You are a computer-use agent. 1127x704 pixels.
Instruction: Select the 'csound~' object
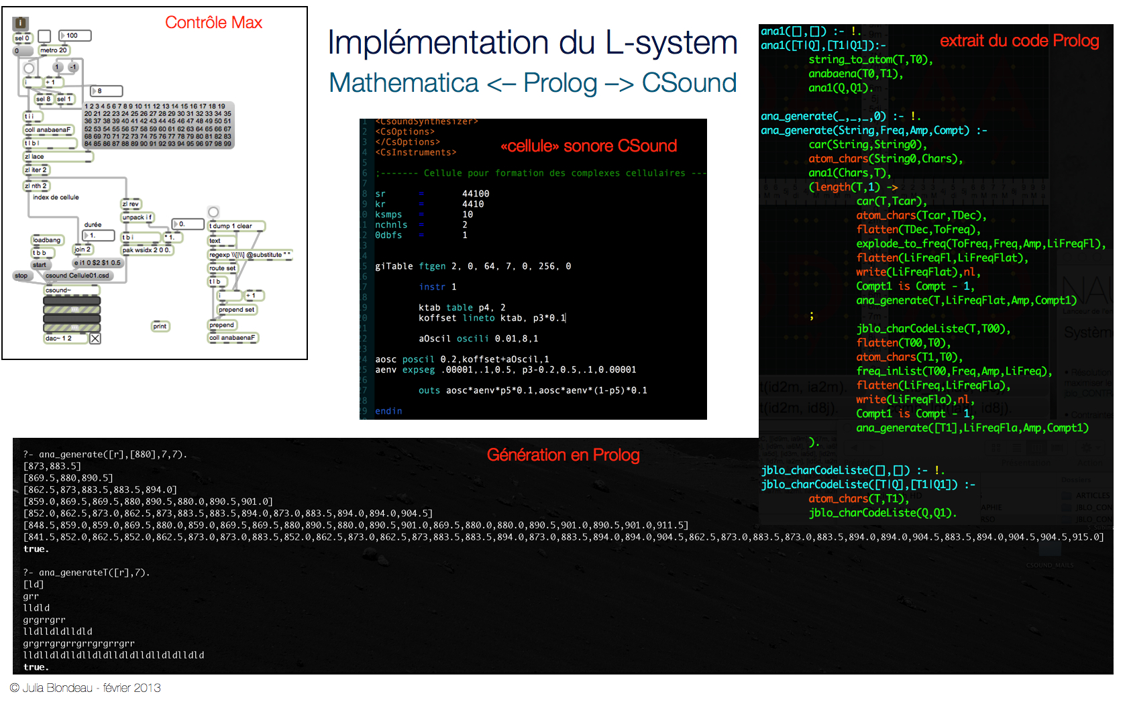(x=72, y=290)
